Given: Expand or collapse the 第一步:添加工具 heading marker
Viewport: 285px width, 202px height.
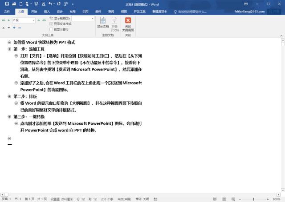Looking at the screenshot, I should [x=9, y=49].
